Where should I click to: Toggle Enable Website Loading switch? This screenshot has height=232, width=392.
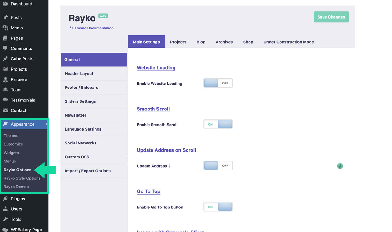pos(218,83)
